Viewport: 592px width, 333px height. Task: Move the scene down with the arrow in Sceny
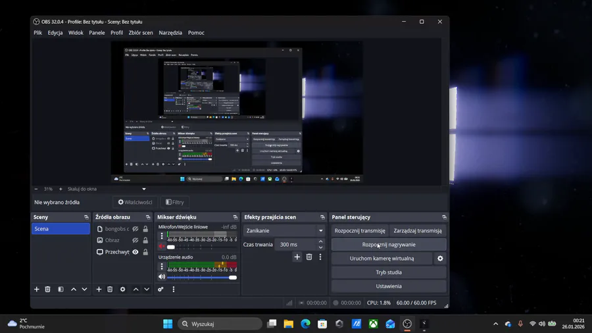[85, 289]
